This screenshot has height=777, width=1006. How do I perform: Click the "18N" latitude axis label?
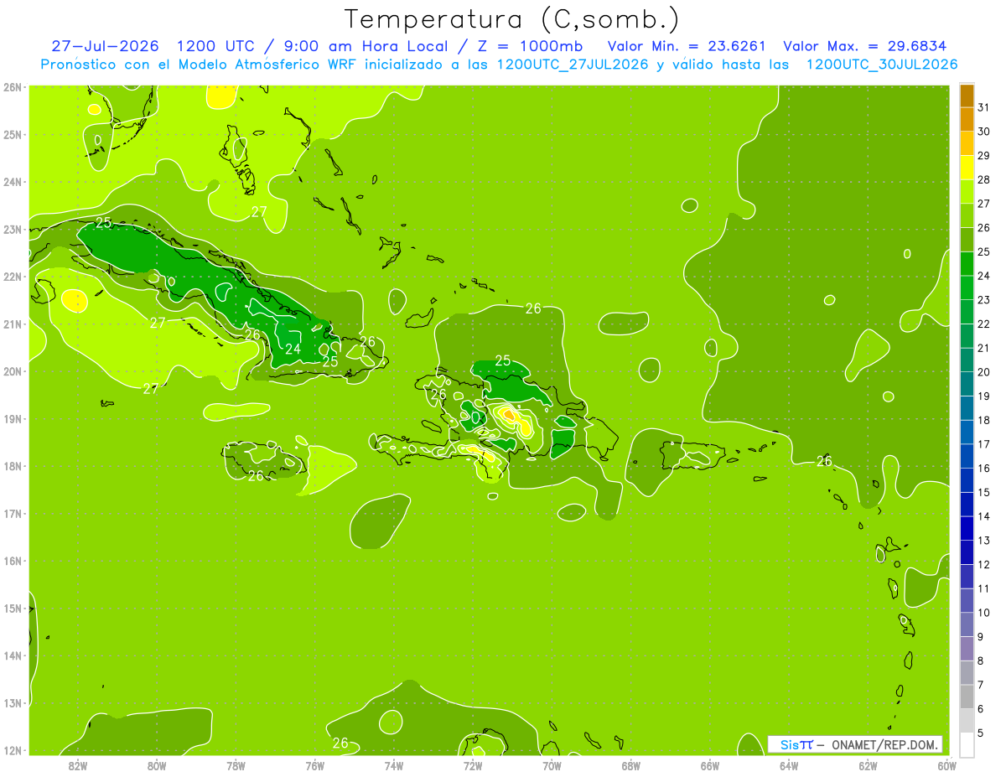13,466
